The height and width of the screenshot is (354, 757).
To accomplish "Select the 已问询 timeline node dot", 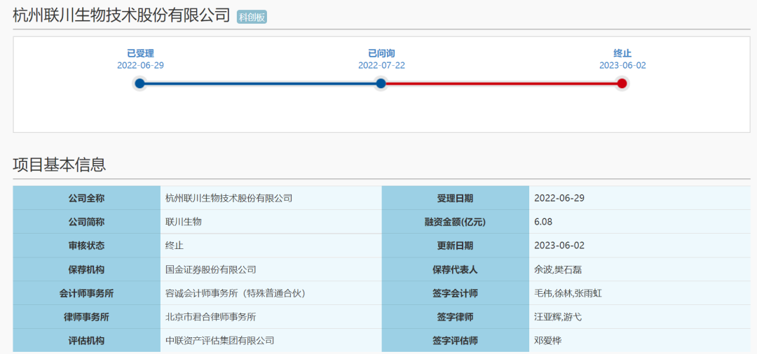I will pyautogui.click(x=381, y=84).
